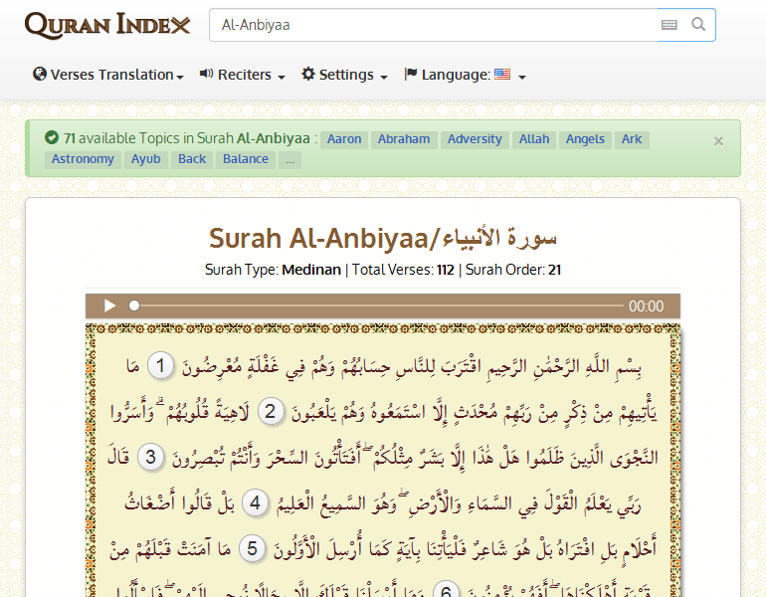
Task: Change Language via flag dropdown
Action: pos(465,75)
